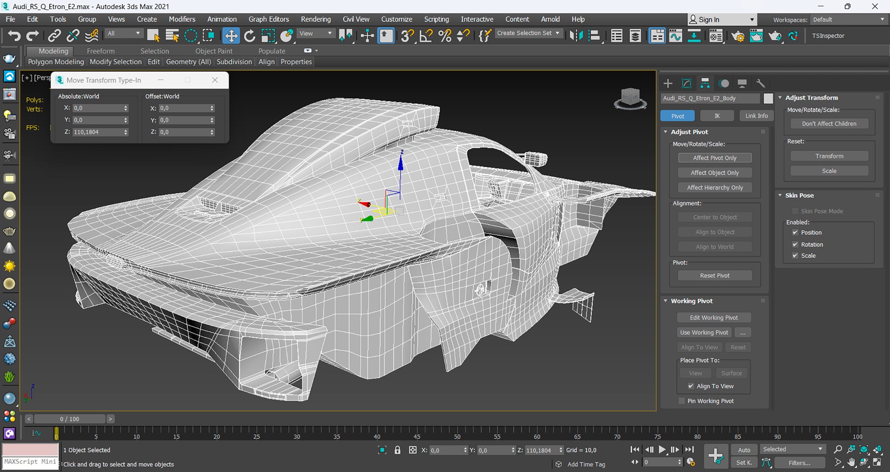Toggle the Auto key mode button
Viewport: 890px width, 472px height.
click(744, 450)
